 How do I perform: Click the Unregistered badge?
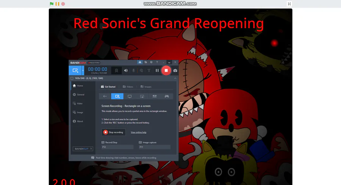(x=94, y=63)
